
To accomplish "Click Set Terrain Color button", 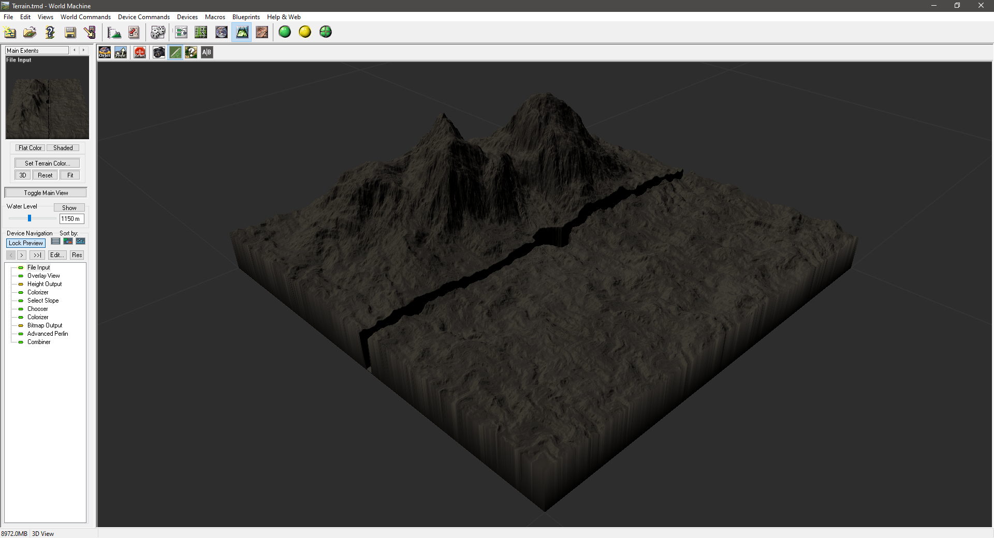I will pos(47,163).
